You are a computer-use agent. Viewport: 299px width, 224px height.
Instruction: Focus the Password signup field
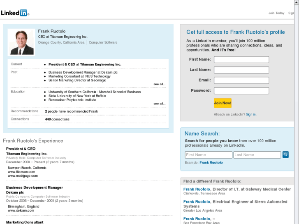[x=241, y=90]
